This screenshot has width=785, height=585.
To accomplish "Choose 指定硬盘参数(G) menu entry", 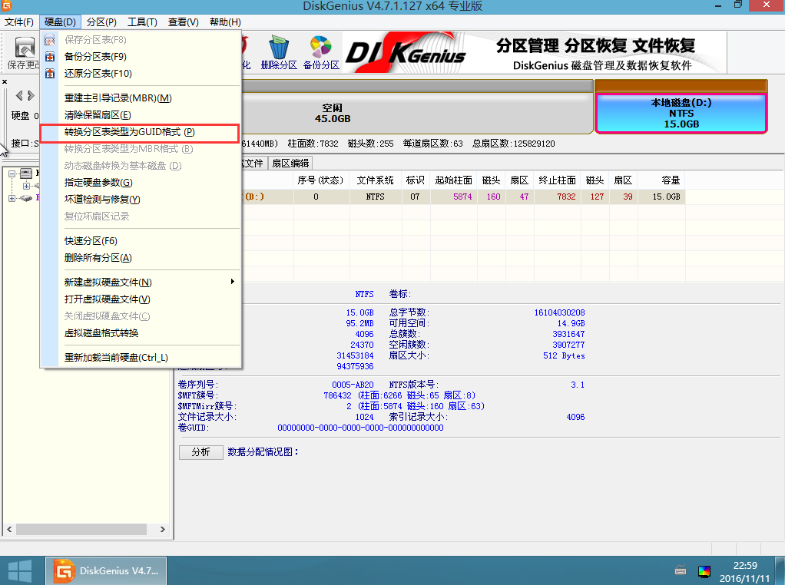I will 140,183.
